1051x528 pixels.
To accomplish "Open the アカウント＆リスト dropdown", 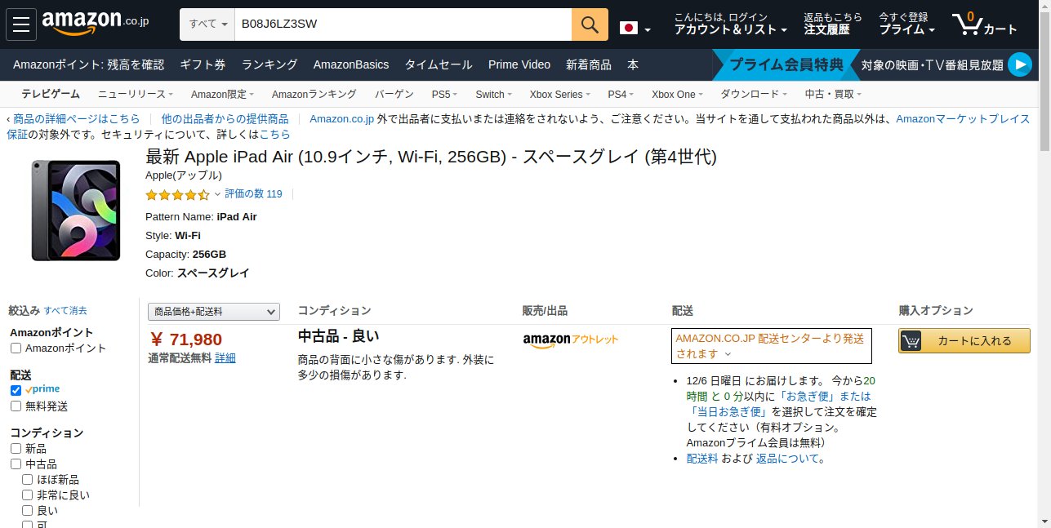I will [730, 24].
